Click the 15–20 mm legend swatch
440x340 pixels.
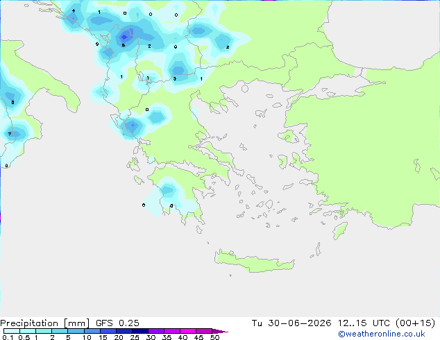tap(108, 331)
